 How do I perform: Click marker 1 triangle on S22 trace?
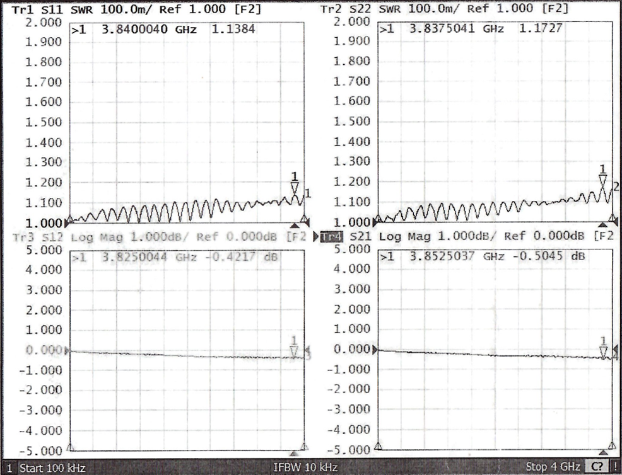[602, 181]
